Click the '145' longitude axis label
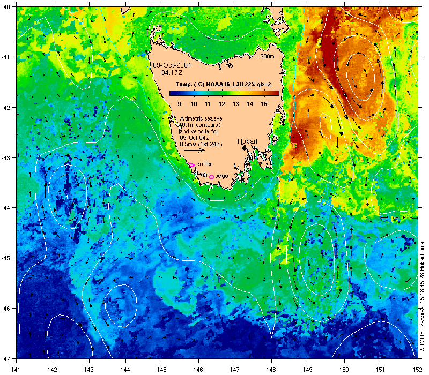 point(162,370)
